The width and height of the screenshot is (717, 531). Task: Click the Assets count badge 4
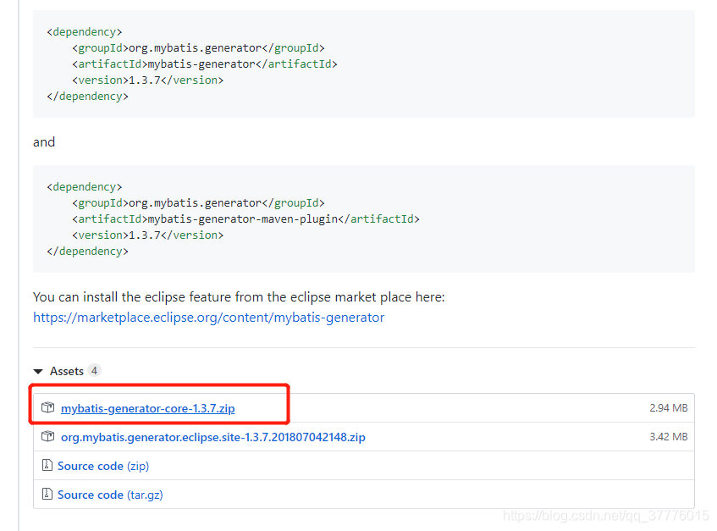(x=94, y=370)
